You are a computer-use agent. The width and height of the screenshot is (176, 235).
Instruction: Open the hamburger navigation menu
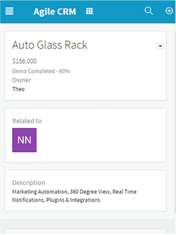[9, 11]
